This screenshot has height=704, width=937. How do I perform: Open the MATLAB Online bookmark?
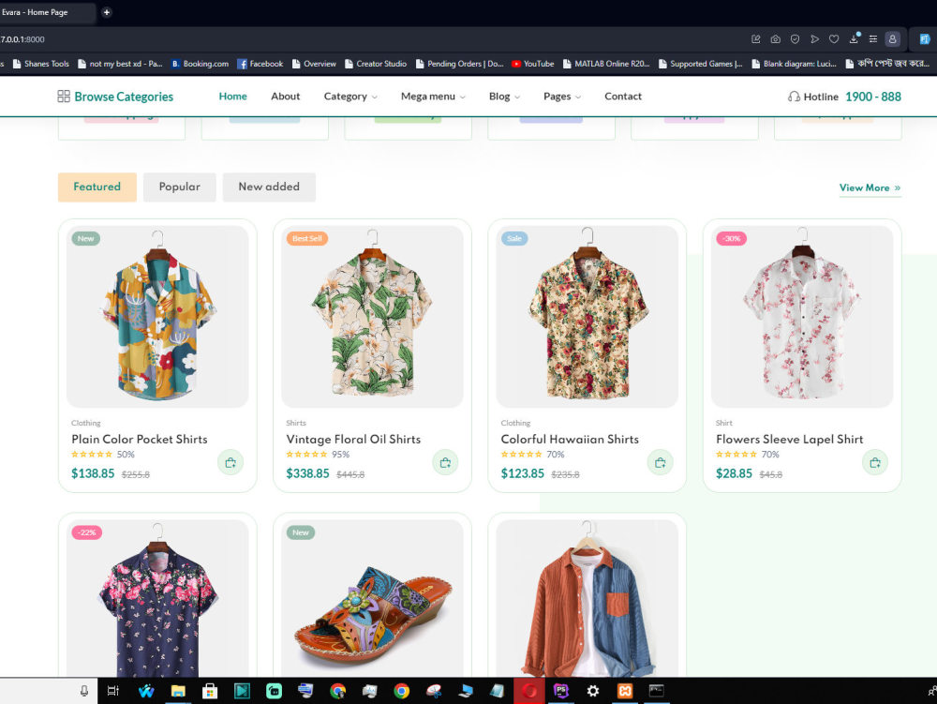(606, 64)
